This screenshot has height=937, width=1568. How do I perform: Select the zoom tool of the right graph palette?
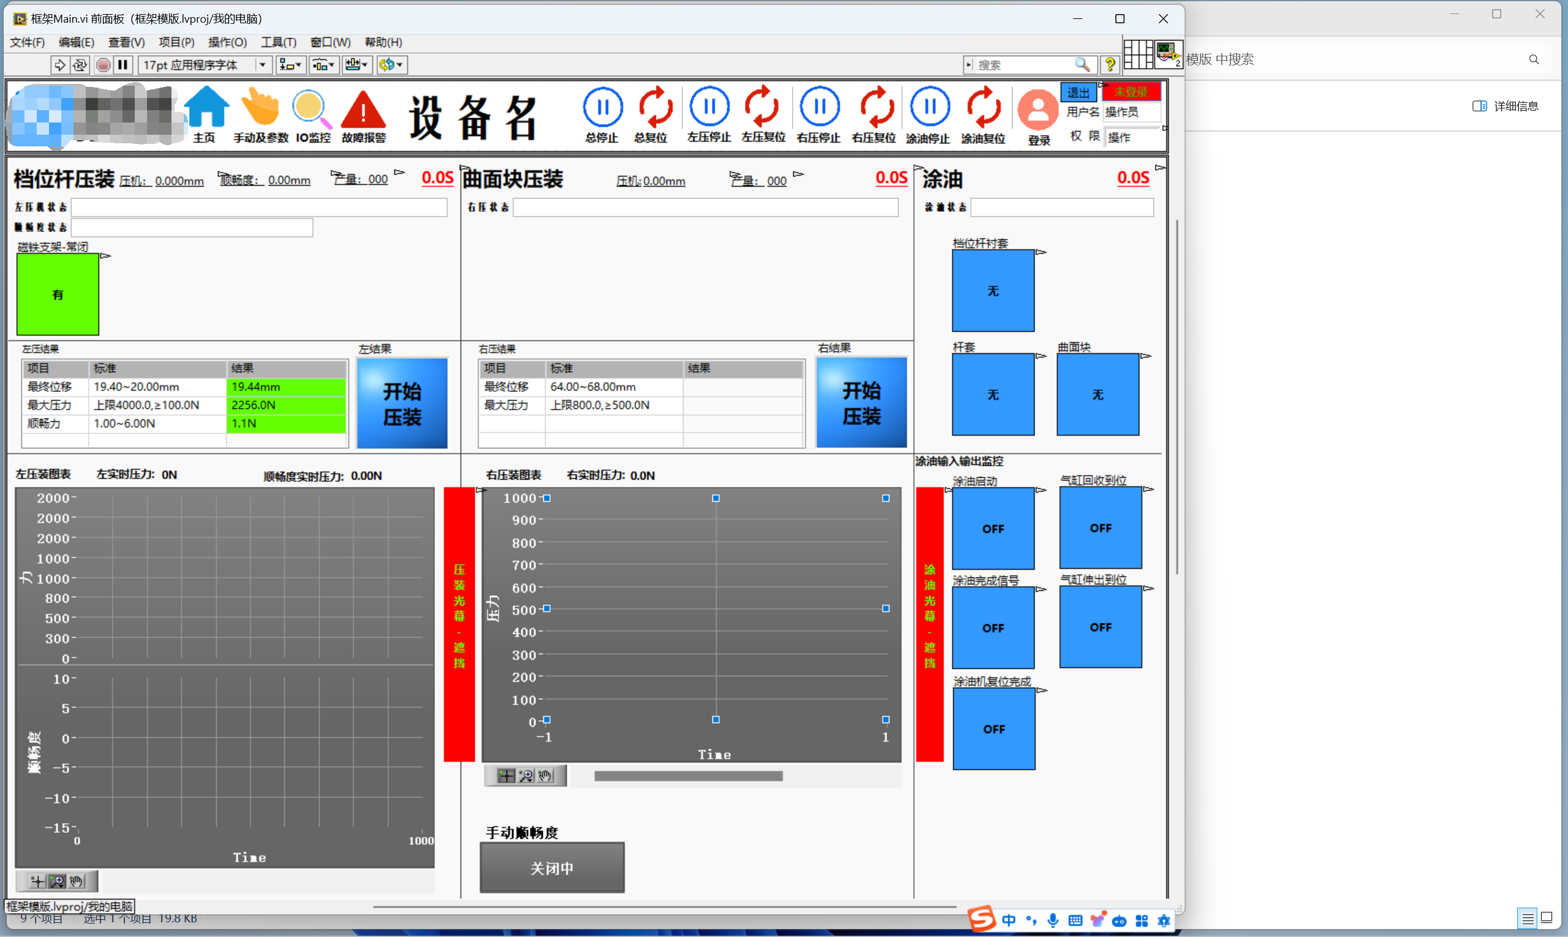526,775
